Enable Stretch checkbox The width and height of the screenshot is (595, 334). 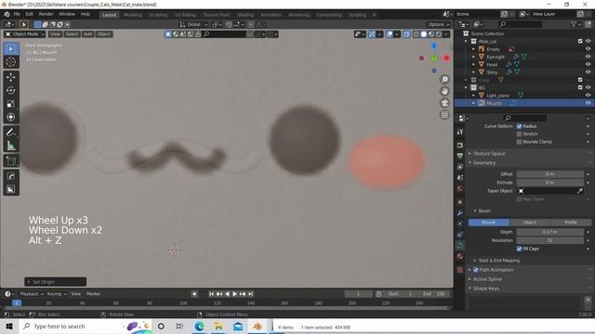pos(519,134)
